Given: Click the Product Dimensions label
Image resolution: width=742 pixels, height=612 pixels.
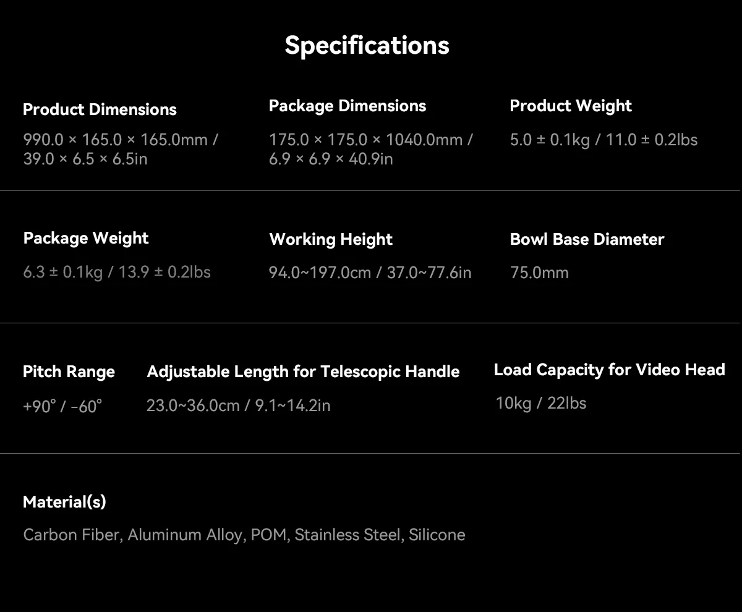Looking at the screenshot, I should click(100, 109).
